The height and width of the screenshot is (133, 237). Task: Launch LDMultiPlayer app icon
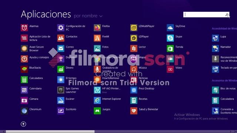134,28
